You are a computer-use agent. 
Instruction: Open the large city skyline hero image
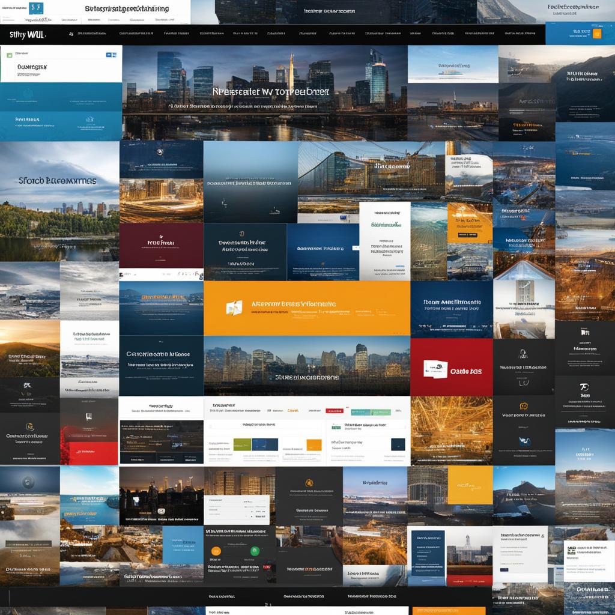click(x=265, y=93)
